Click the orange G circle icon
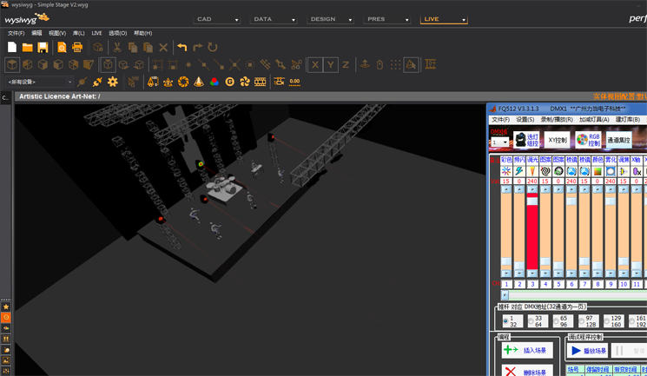647x376 pixels. click(229, 82)
